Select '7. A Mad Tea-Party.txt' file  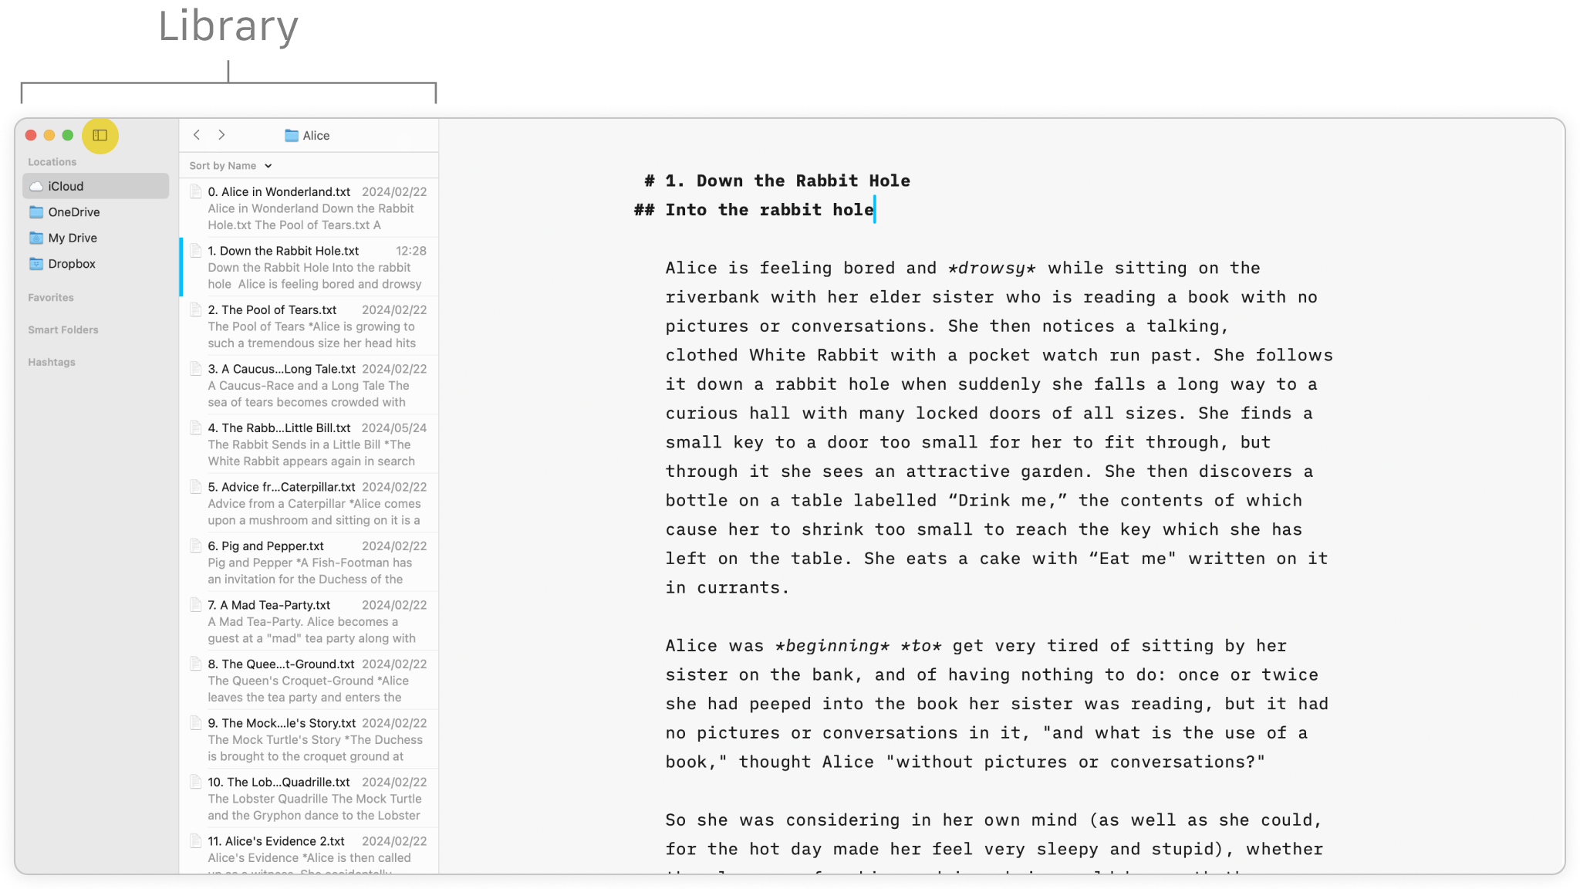click(x=275, y=604)
